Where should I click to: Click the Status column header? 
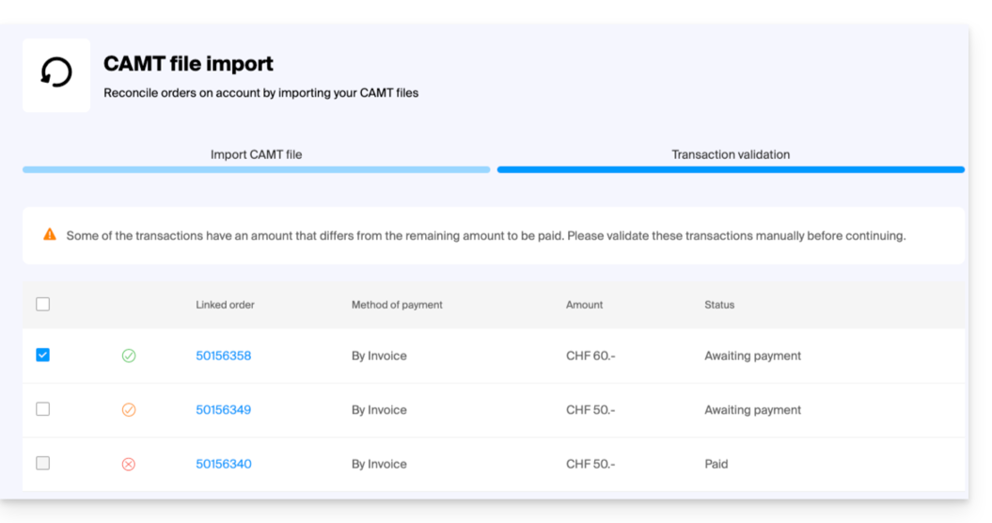coord(719,305)
